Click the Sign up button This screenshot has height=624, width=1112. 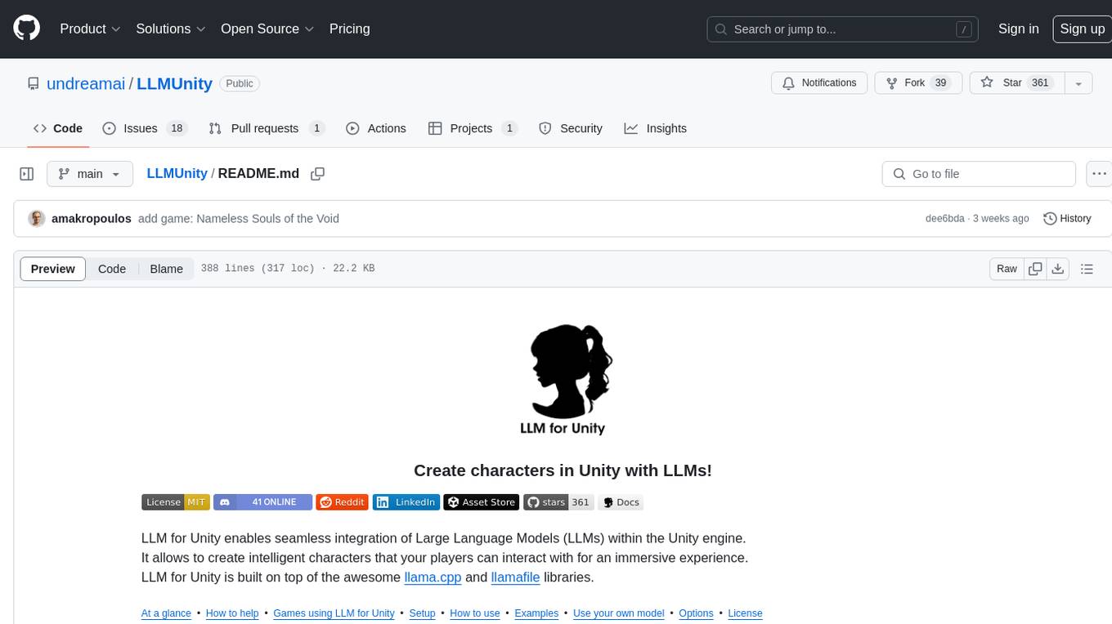point(1082,29)
